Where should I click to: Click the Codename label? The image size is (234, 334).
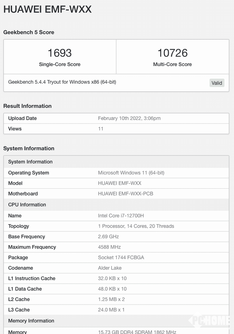pyautogui.click(x=20, y=268)
